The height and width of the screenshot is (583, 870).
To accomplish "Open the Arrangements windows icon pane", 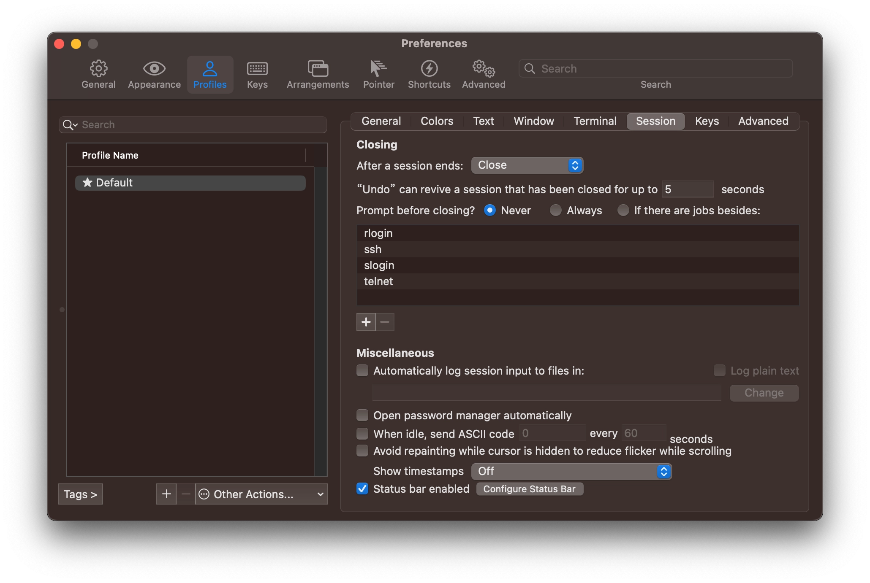I will 318,75.
